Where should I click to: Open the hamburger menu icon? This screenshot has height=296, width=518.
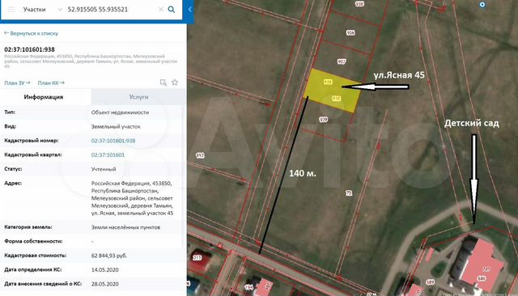point(11,9)
